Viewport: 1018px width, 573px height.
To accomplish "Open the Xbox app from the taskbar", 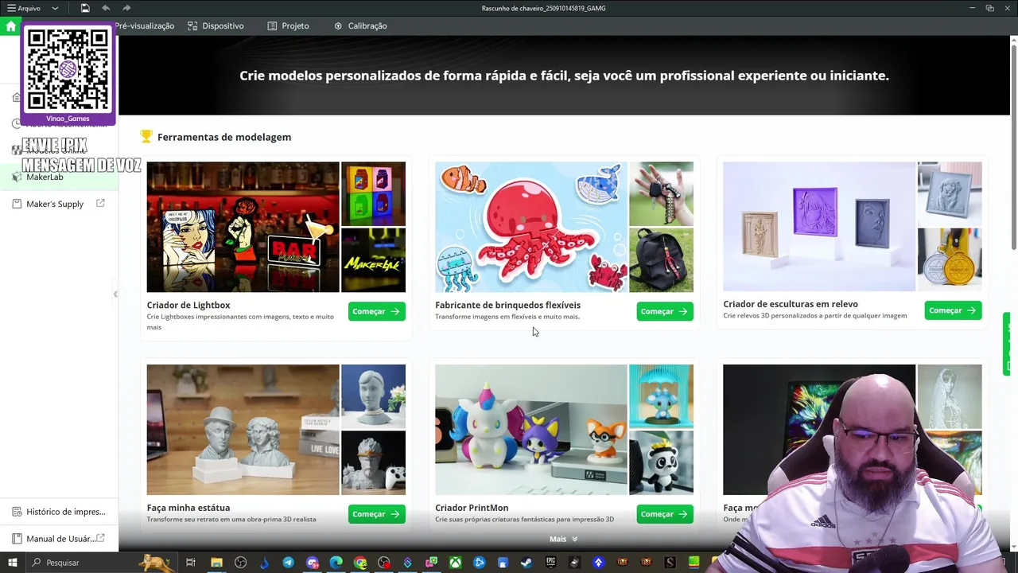I will [455, 563].
